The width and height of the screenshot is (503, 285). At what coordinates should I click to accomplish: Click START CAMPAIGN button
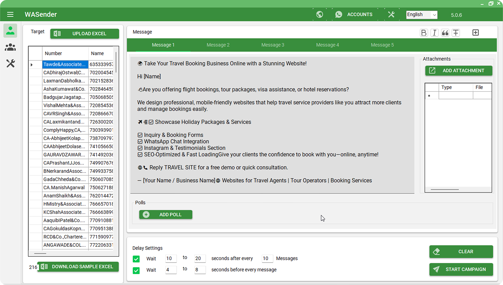pyautogui.click(x=461, y=269)
